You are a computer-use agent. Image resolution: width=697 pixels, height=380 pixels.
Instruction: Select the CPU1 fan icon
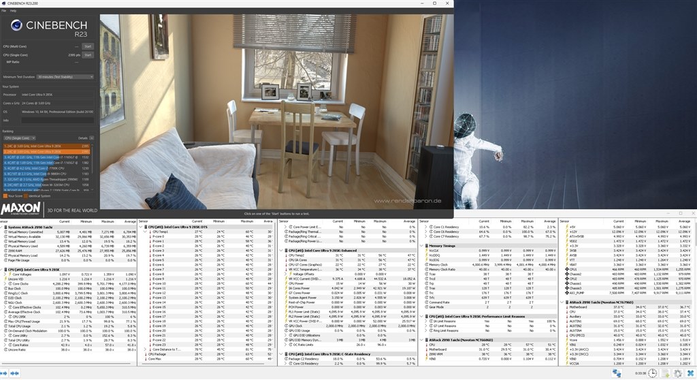[567, 270]
